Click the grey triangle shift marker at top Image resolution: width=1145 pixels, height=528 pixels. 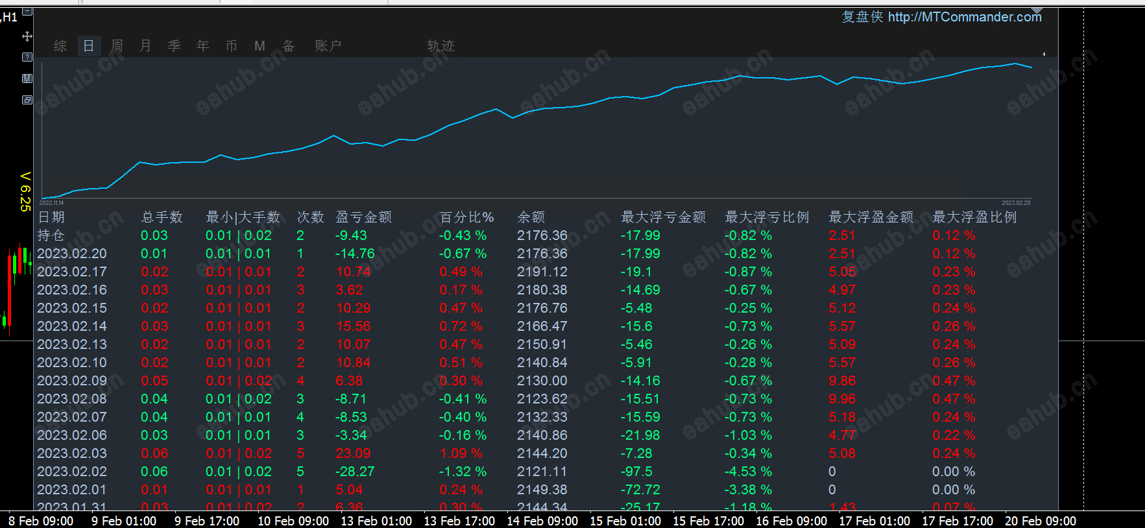tap(1037, 11)
